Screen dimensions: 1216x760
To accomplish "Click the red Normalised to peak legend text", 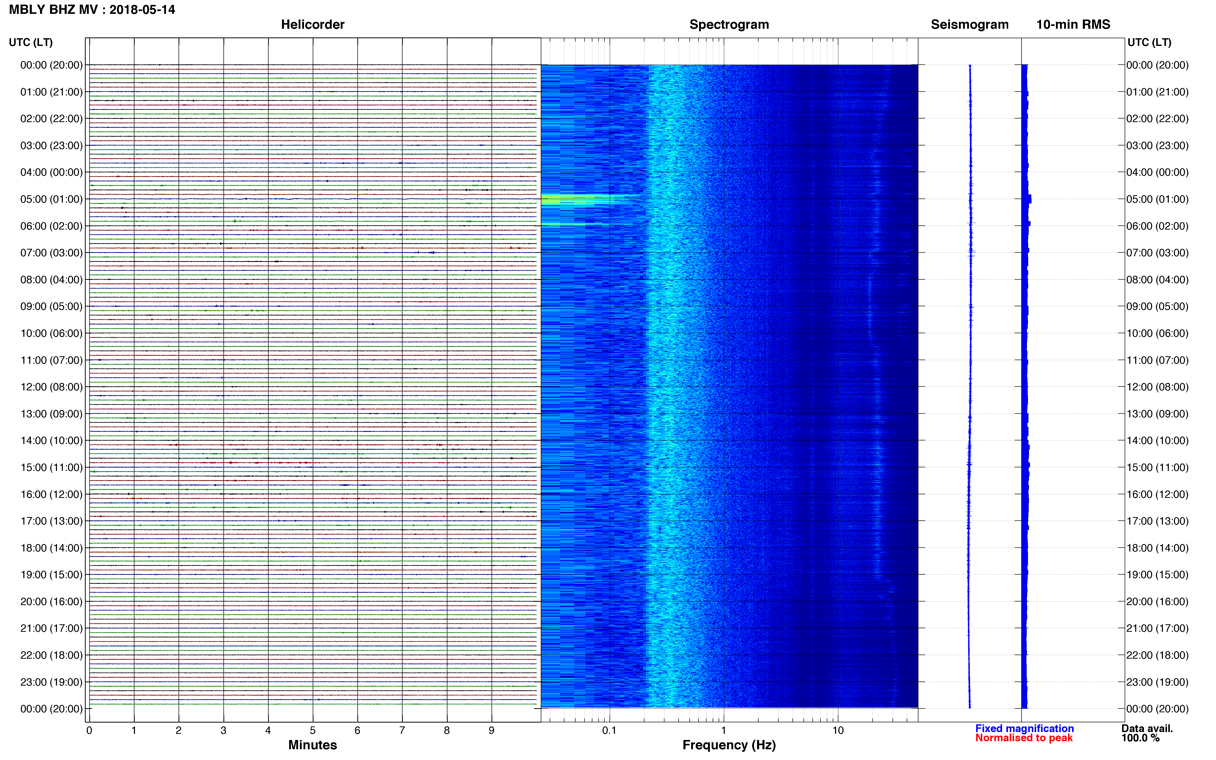I will pos(1024,738).
